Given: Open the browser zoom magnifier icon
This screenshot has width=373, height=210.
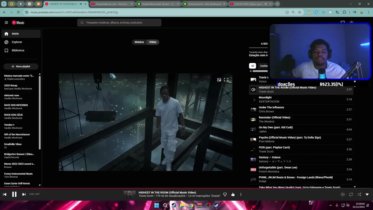Looking at the screenshot, I should click(293, 12).
